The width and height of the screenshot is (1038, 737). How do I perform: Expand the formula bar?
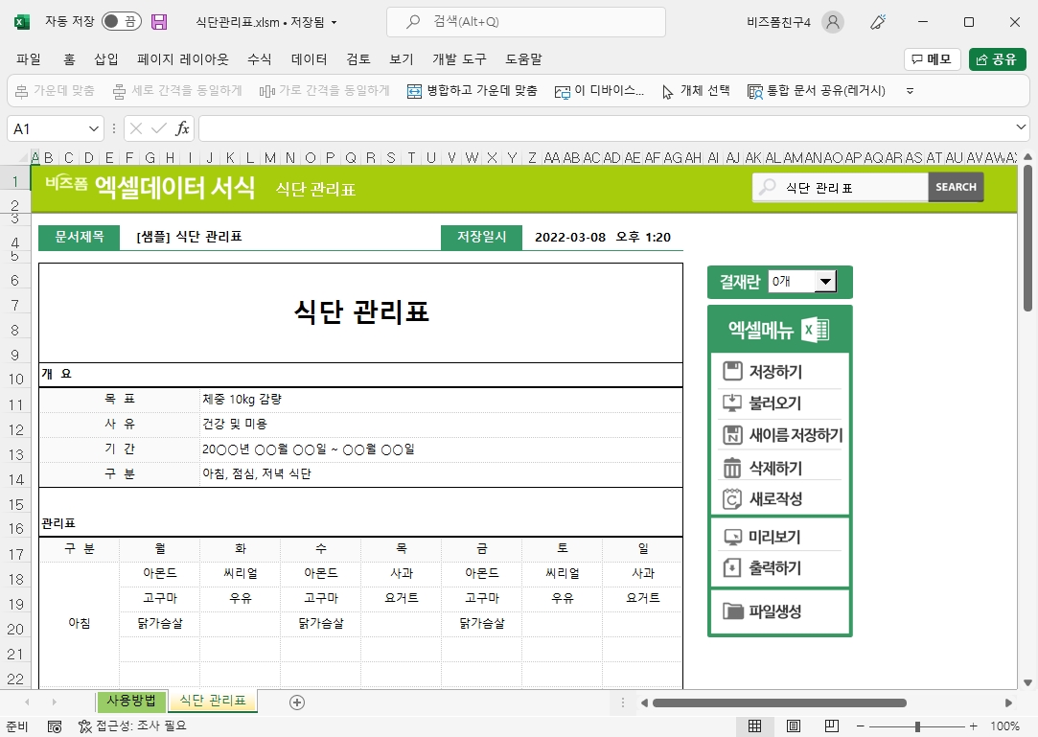pos(1022,128)
